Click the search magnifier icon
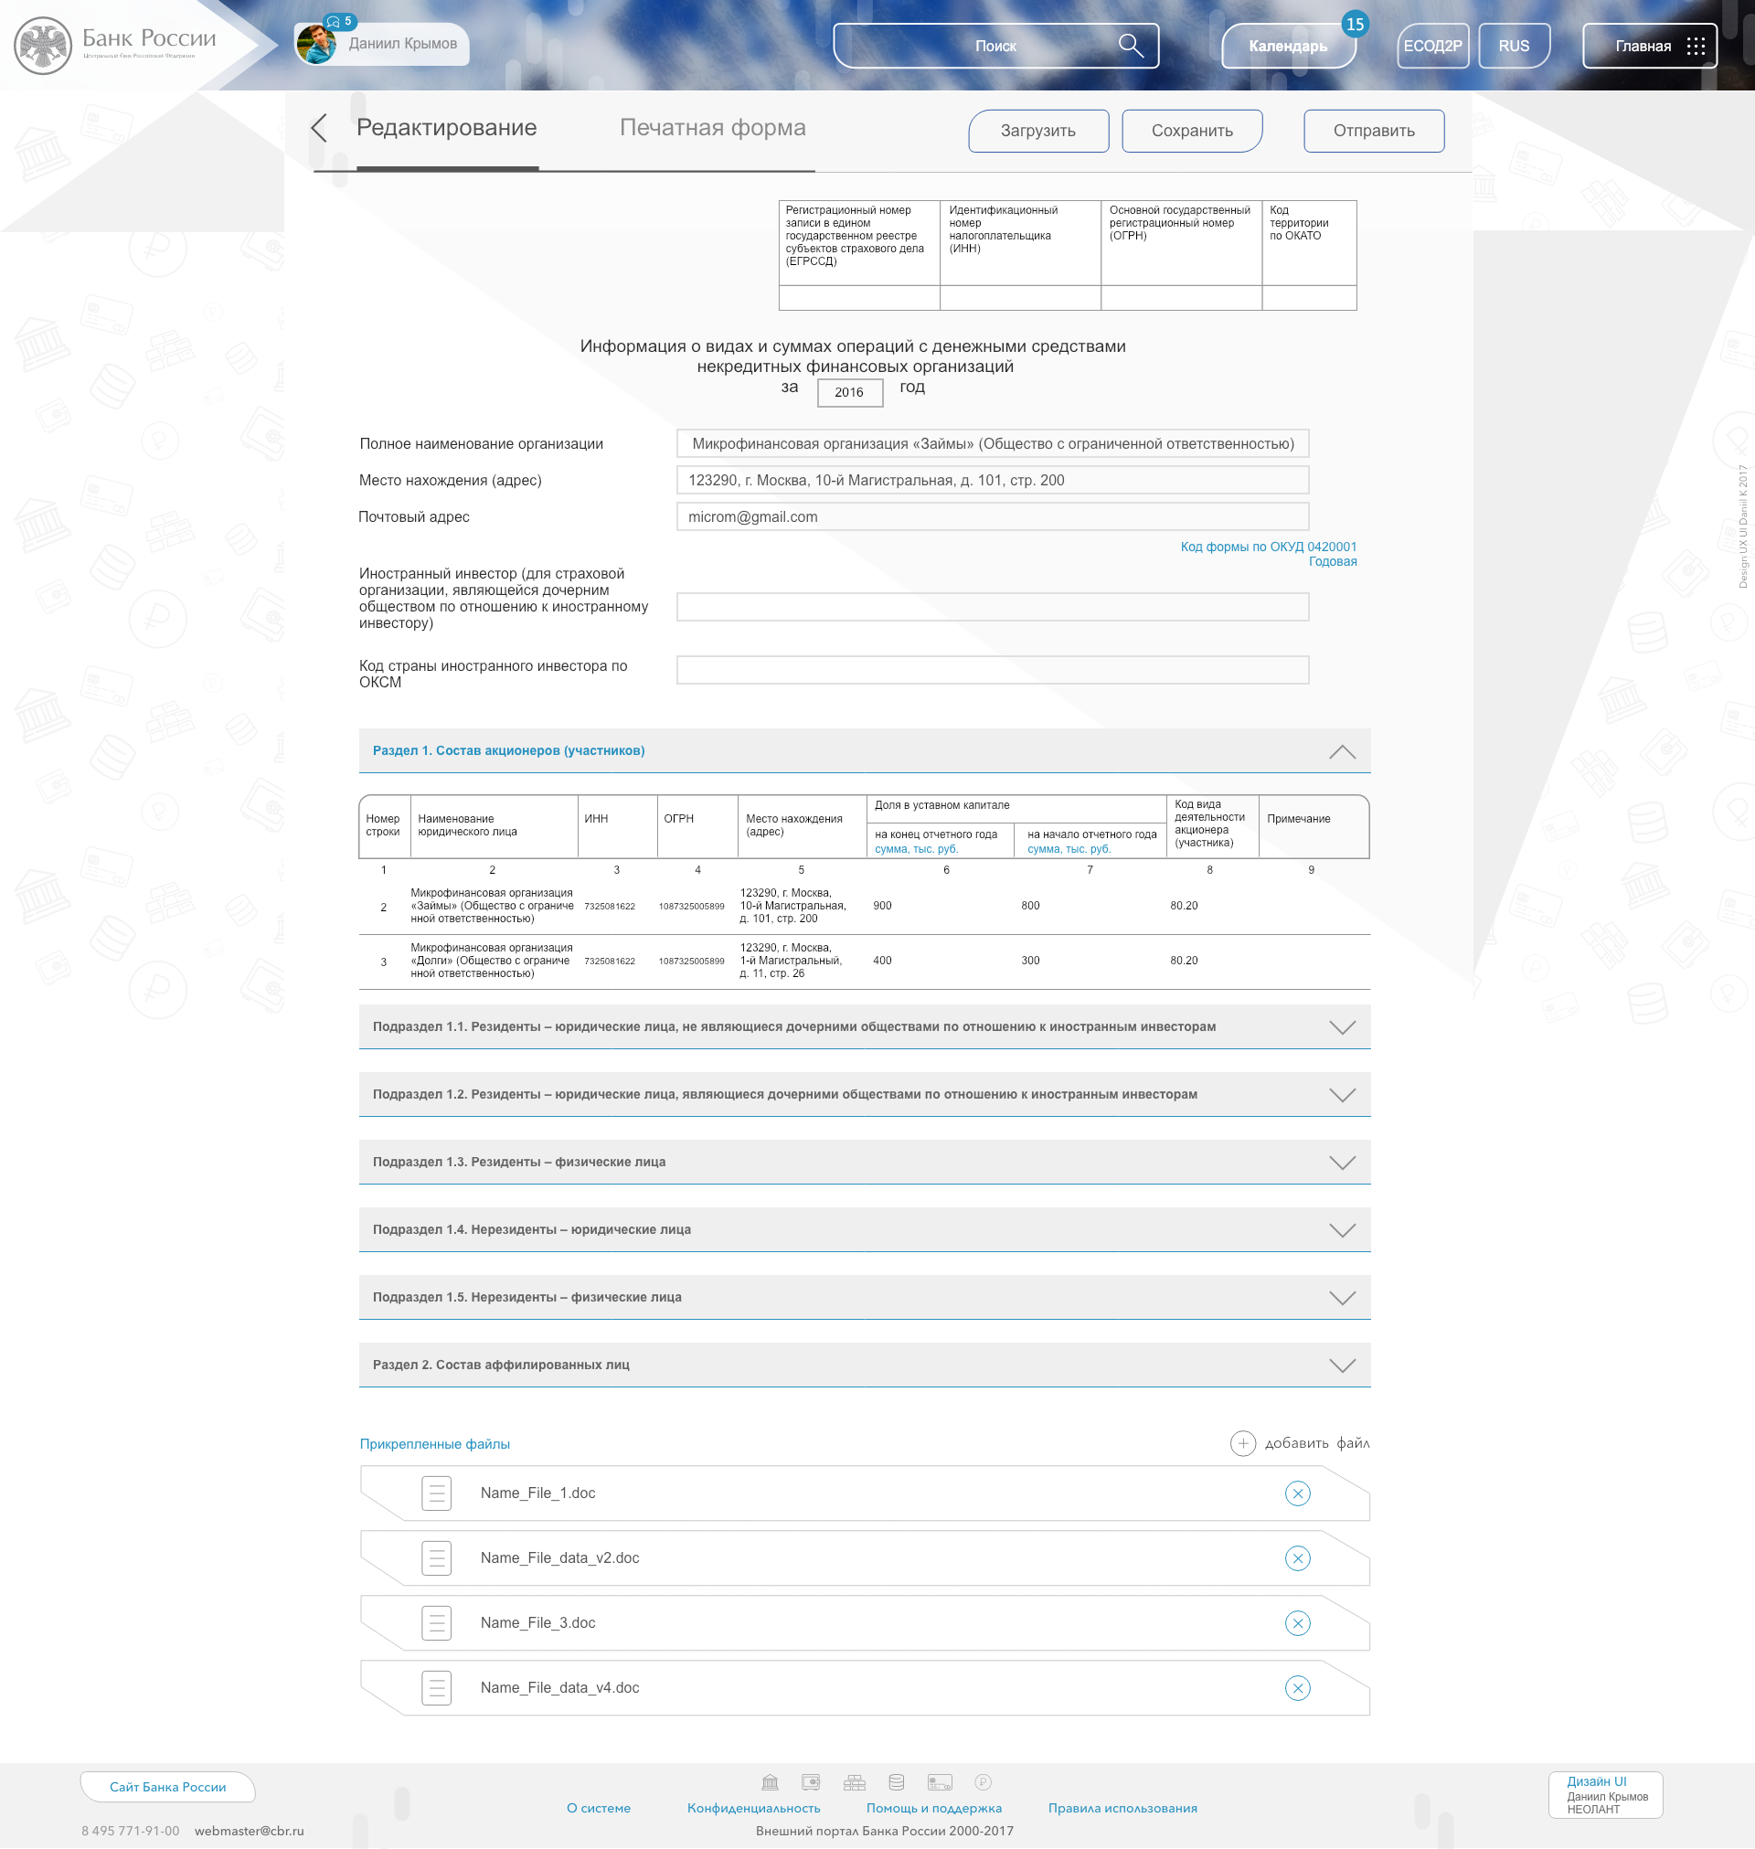The image size is (1755, 1849). [x=1131, y=46]
